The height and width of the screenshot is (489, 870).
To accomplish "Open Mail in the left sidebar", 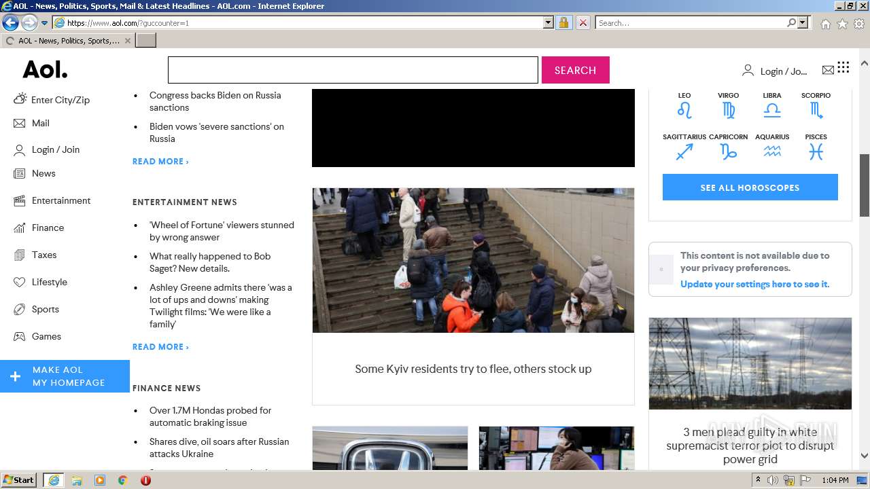I will pos(32,123).
